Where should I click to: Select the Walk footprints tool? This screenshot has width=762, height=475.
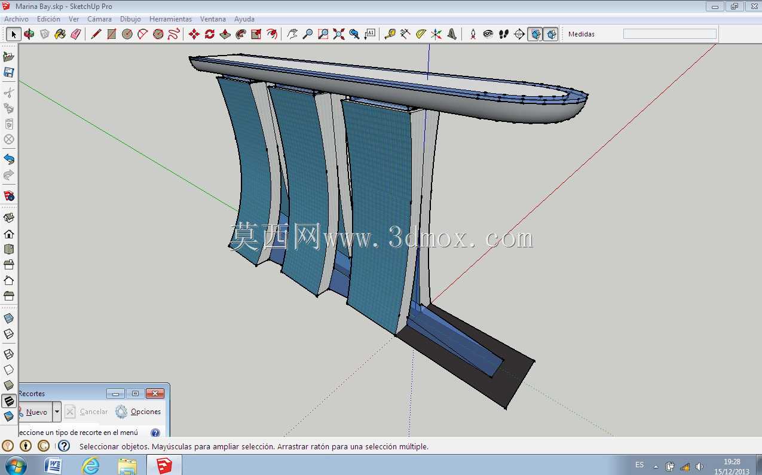click(504, 34)
